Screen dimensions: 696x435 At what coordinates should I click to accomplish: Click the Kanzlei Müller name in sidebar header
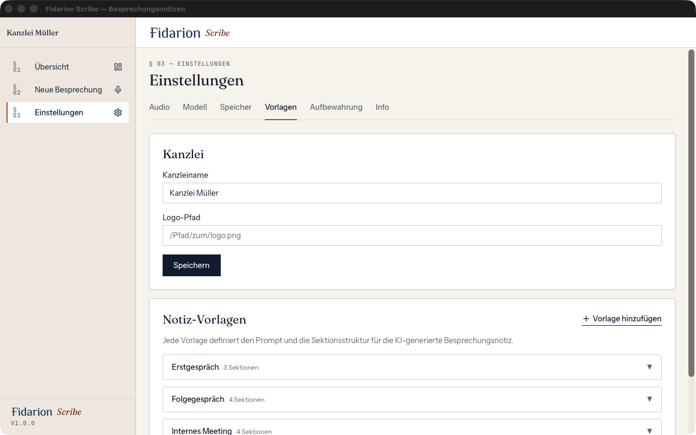point(33,33)
